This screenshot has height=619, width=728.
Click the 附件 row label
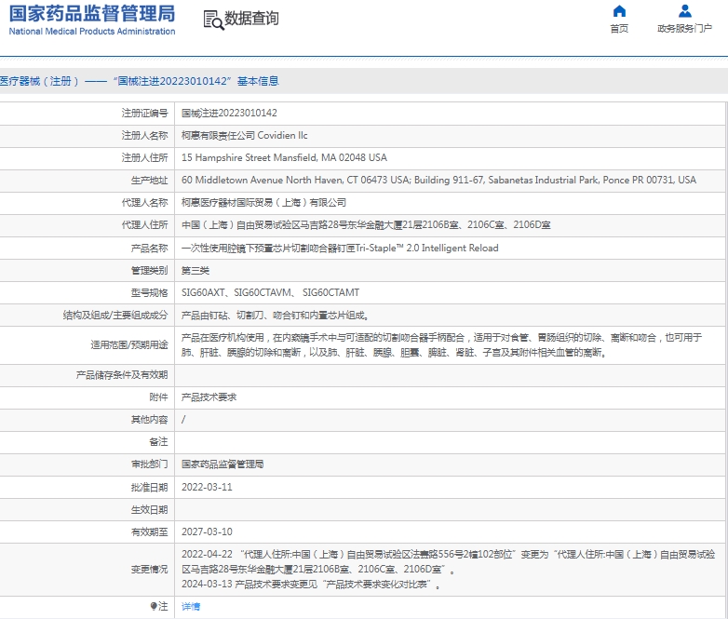tap(158, 397)
